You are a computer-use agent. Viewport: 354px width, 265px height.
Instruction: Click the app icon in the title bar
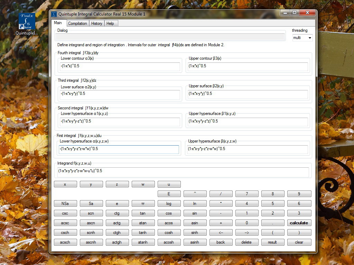click(x=54, y=14)
